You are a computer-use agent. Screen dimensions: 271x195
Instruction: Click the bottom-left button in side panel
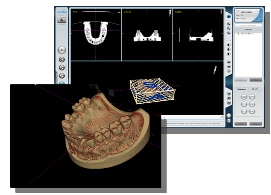click(241, 124)
